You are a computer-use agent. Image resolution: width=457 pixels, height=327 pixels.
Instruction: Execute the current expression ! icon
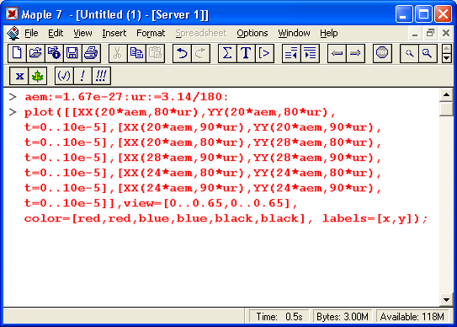coord(82,76)
